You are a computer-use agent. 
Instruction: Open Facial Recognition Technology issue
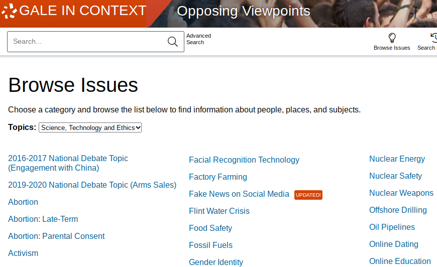click(x=244, y=160)
